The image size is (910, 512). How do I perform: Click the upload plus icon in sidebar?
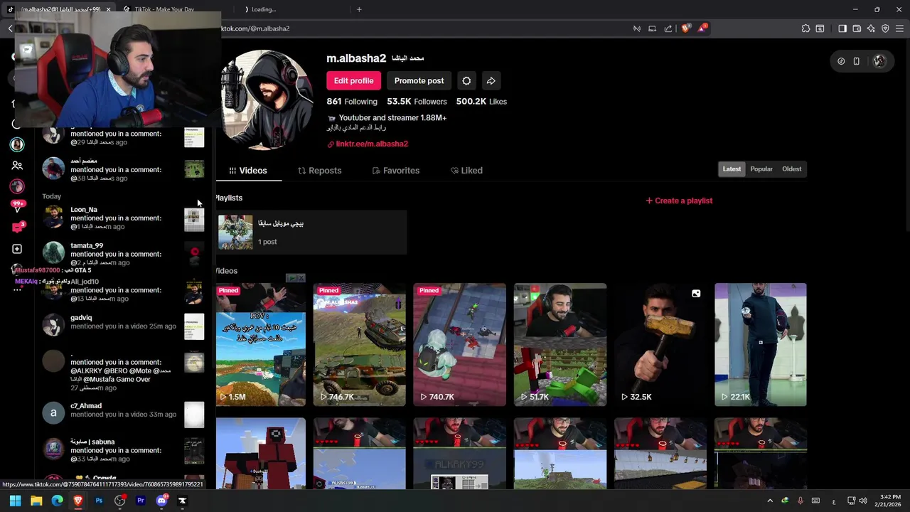coord(17,249)
